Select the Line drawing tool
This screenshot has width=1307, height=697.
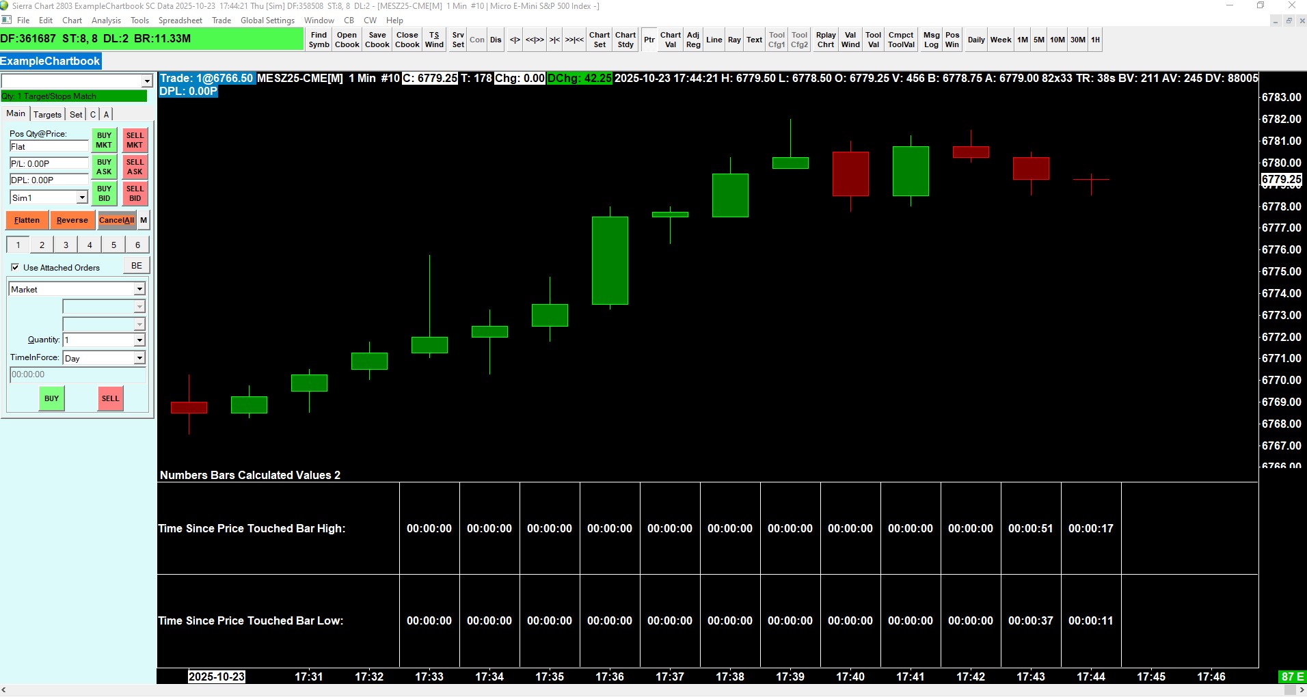714,40
